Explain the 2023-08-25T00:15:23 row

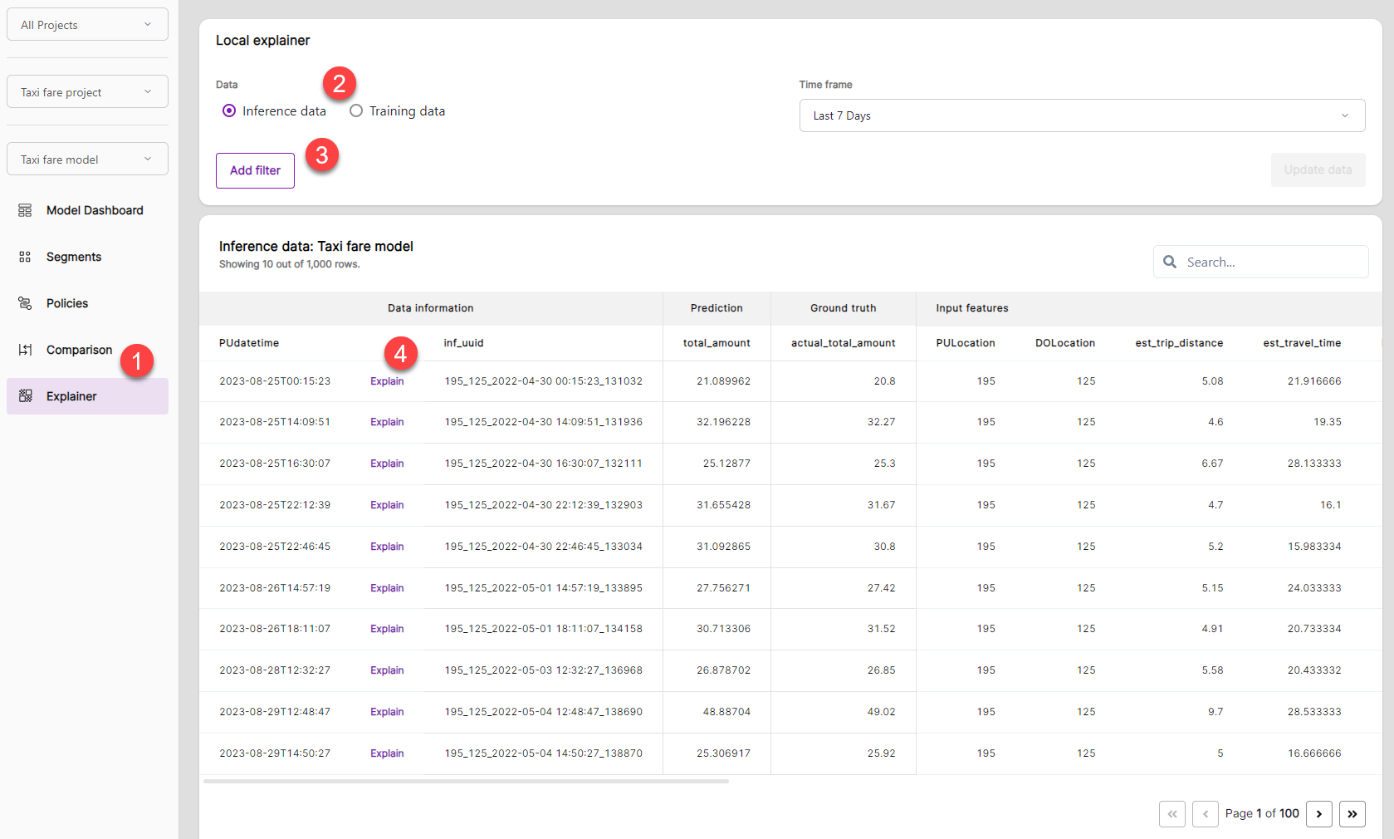[x=387, y=381]
